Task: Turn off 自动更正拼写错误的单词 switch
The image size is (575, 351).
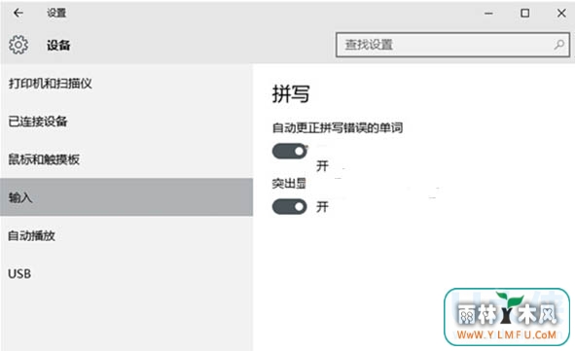Action: pos(289,151)
